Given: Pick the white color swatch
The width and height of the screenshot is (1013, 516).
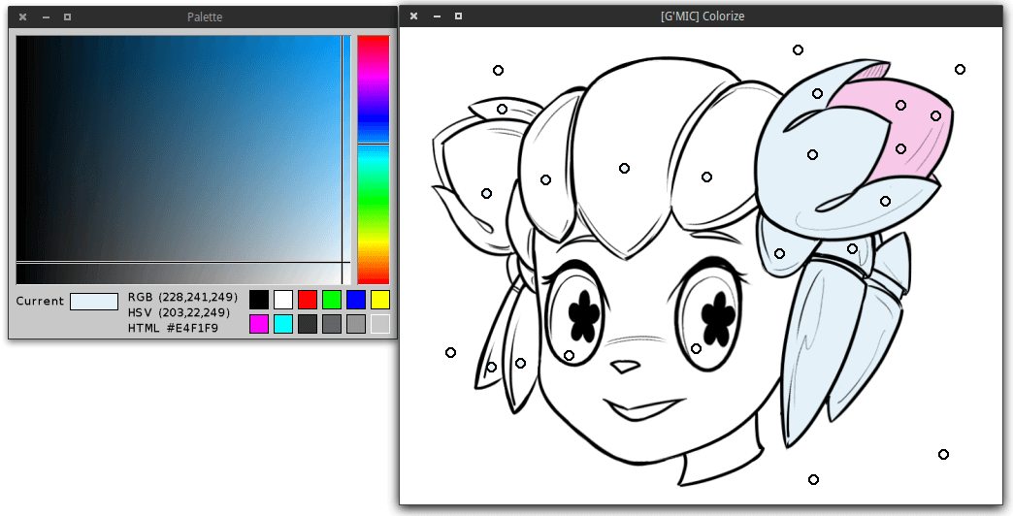Looking at the screenshot, I should [283, 300].
